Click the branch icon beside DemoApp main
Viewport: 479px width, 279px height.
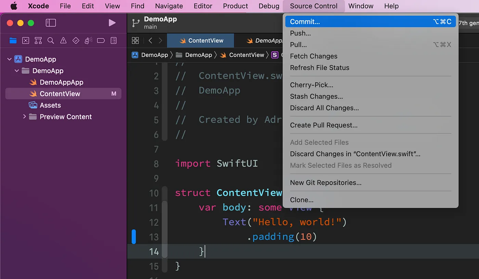[x=136, y=23]
